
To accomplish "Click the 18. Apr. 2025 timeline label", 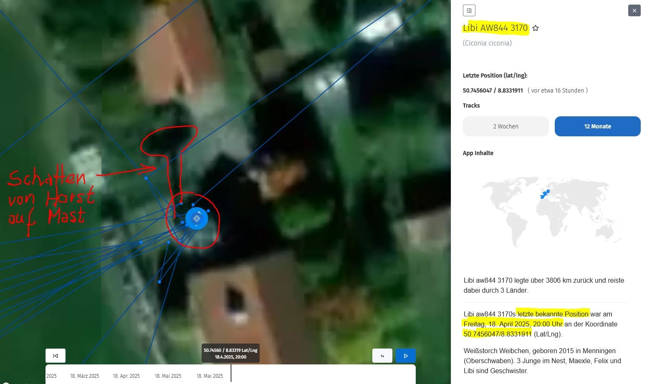I will pos(126,376).
